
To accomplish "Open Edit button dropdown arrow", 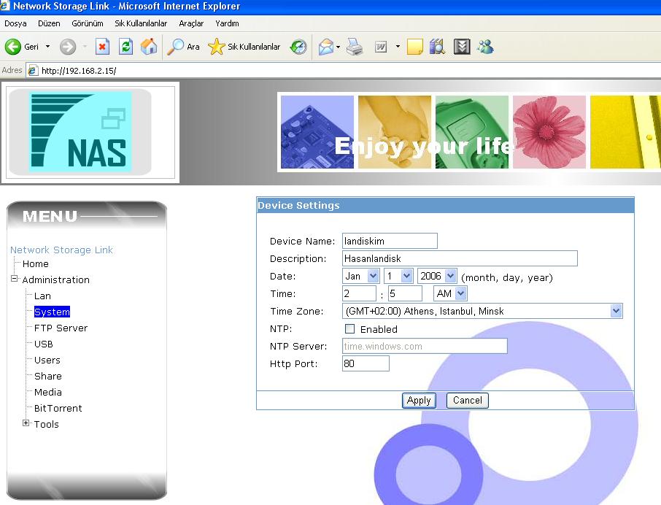I will pos(398,47).
